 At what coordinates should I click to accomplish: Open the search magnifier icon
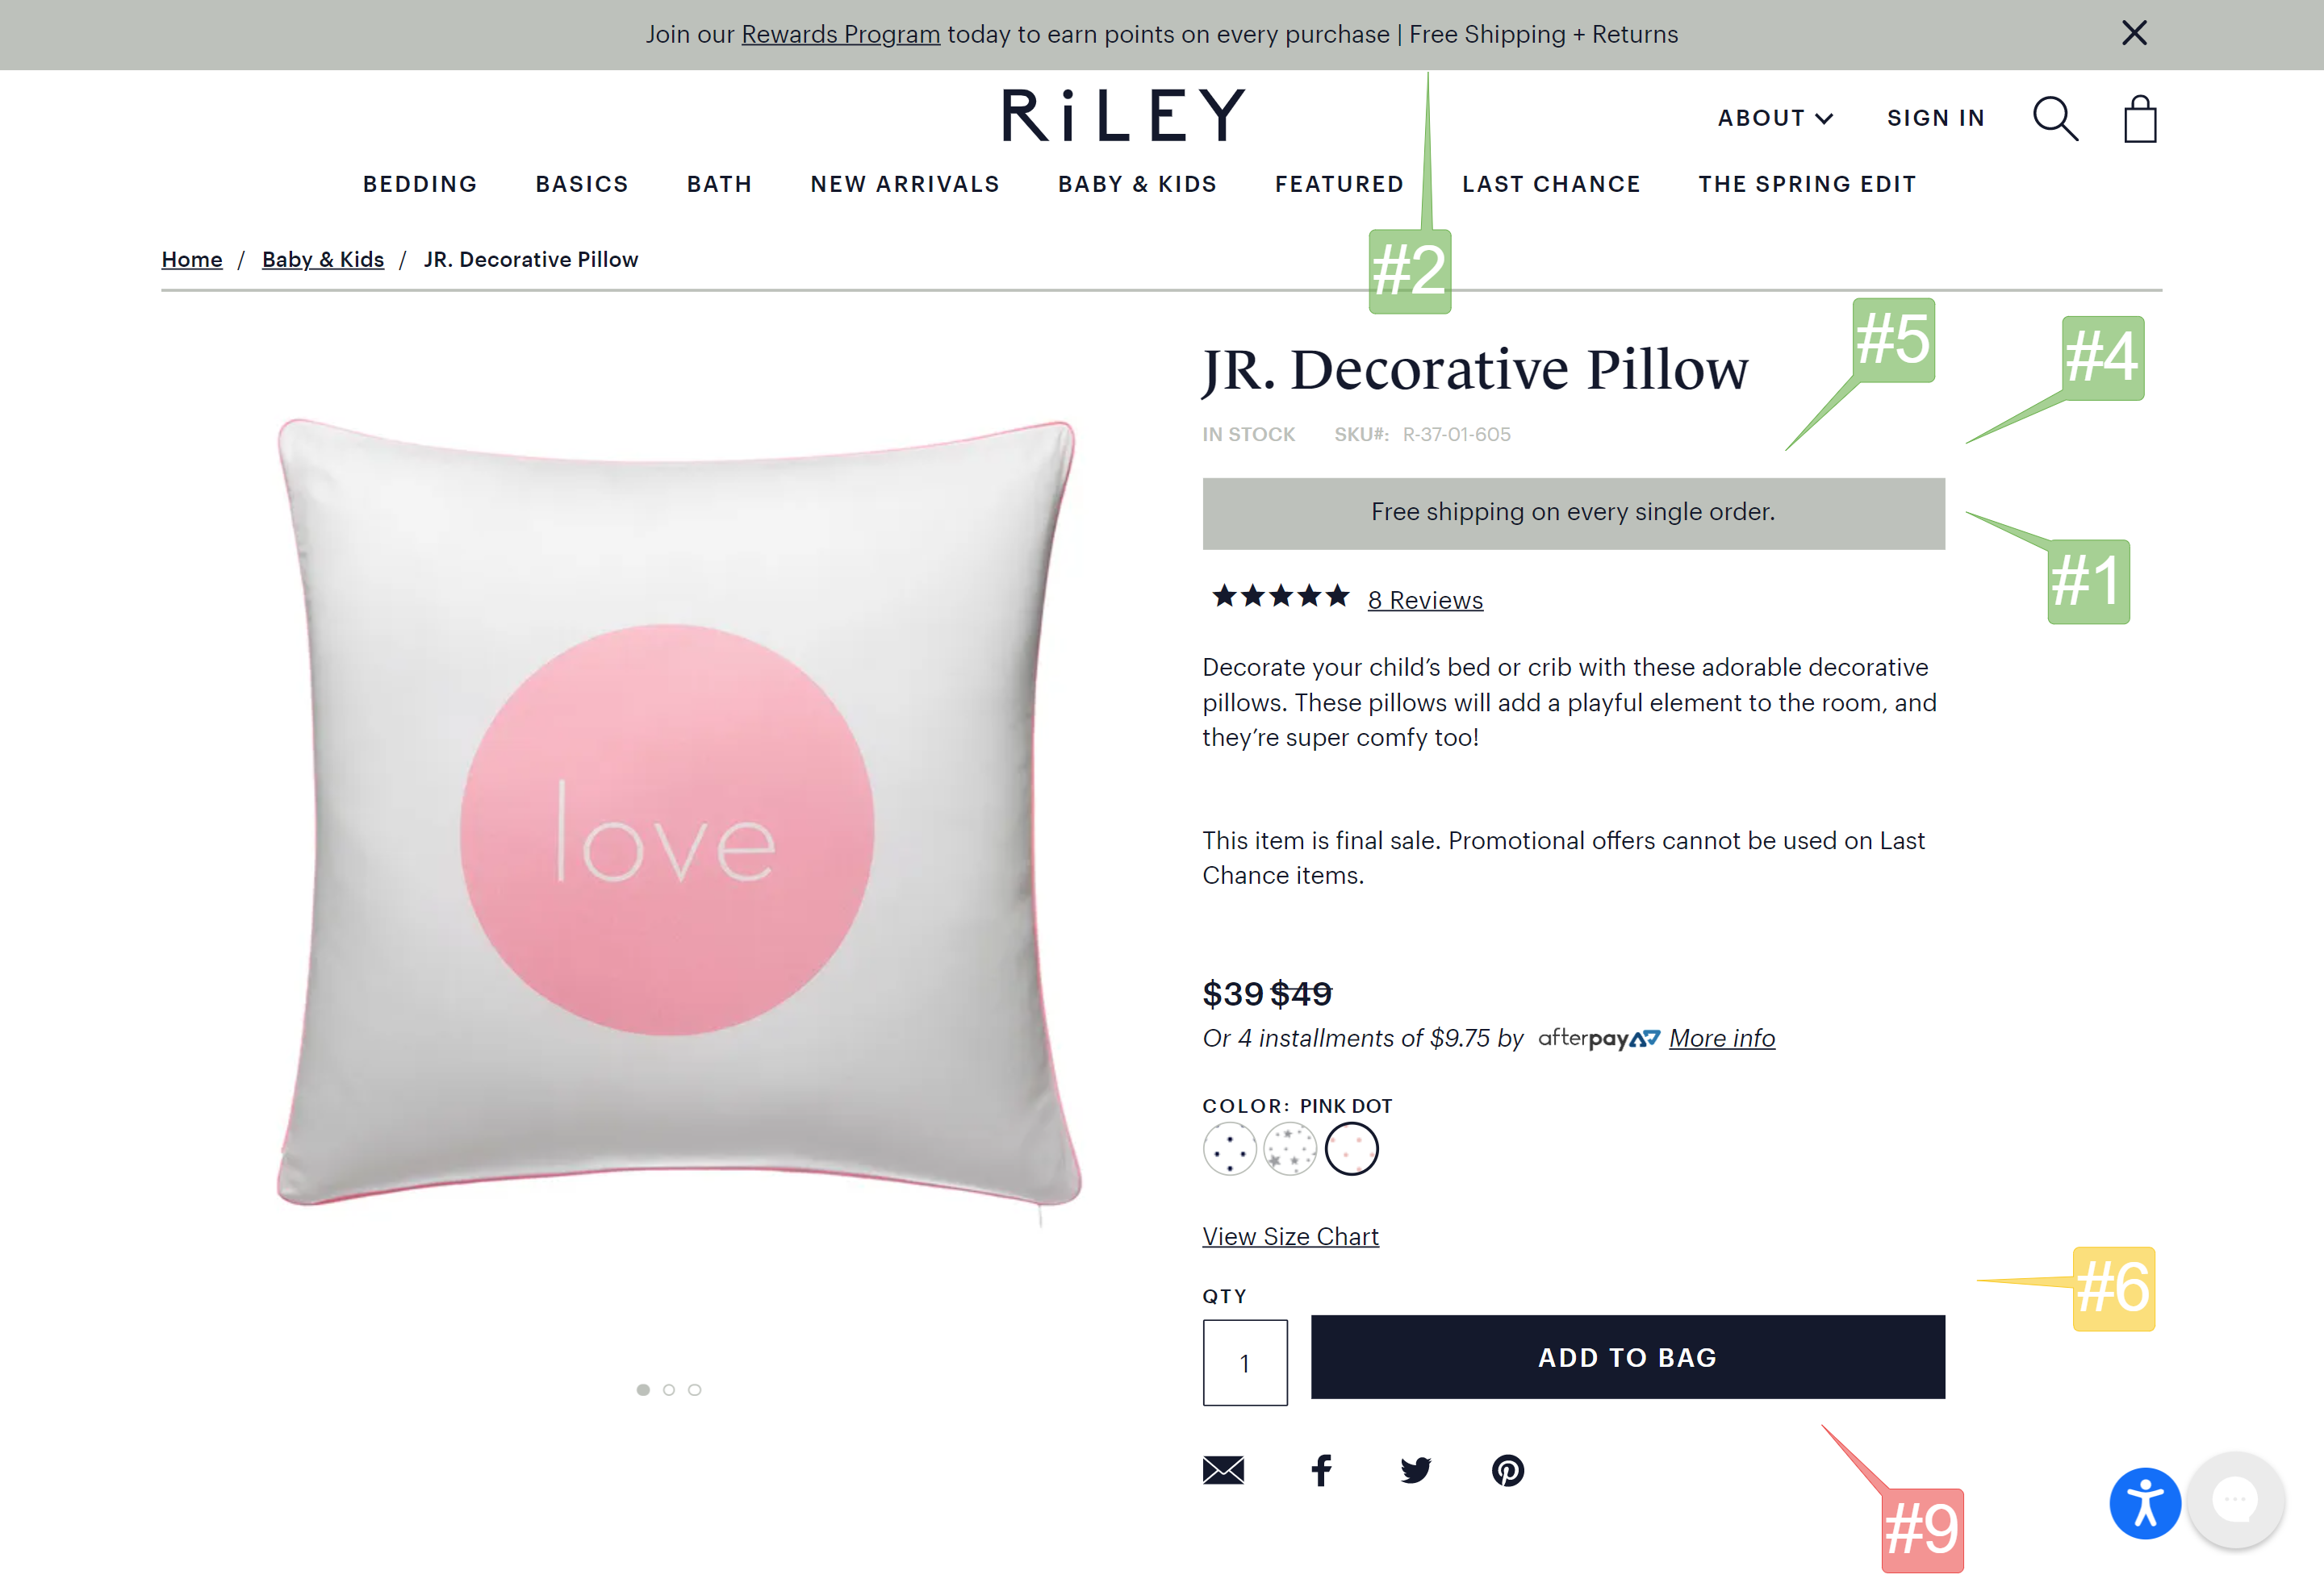(2055, 119)
